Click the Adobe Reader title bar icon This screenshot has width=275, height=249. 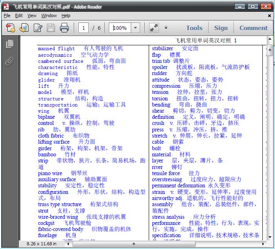pyautogui.click(x=6, y=7)
